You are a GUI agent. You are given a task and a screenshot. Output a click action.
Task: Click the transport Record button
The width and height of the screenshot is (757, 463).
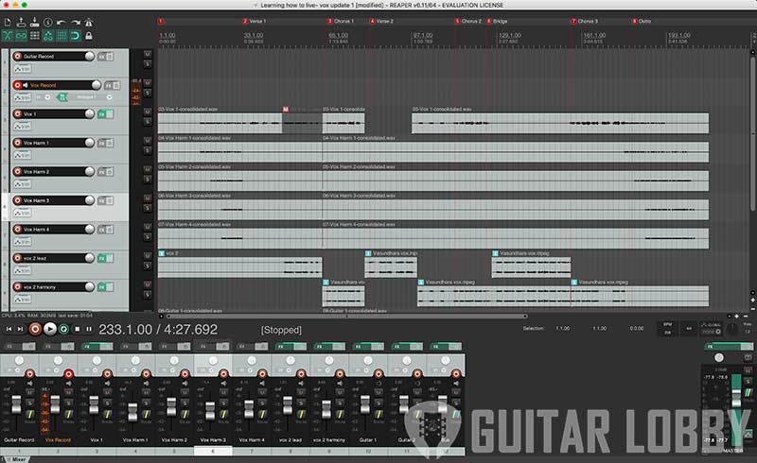pos(35,329)
